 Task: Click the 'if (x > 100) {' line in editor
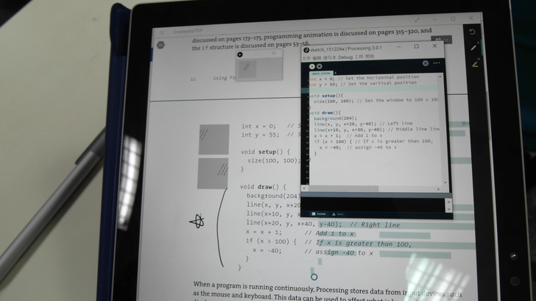click(x=373, y=141)
